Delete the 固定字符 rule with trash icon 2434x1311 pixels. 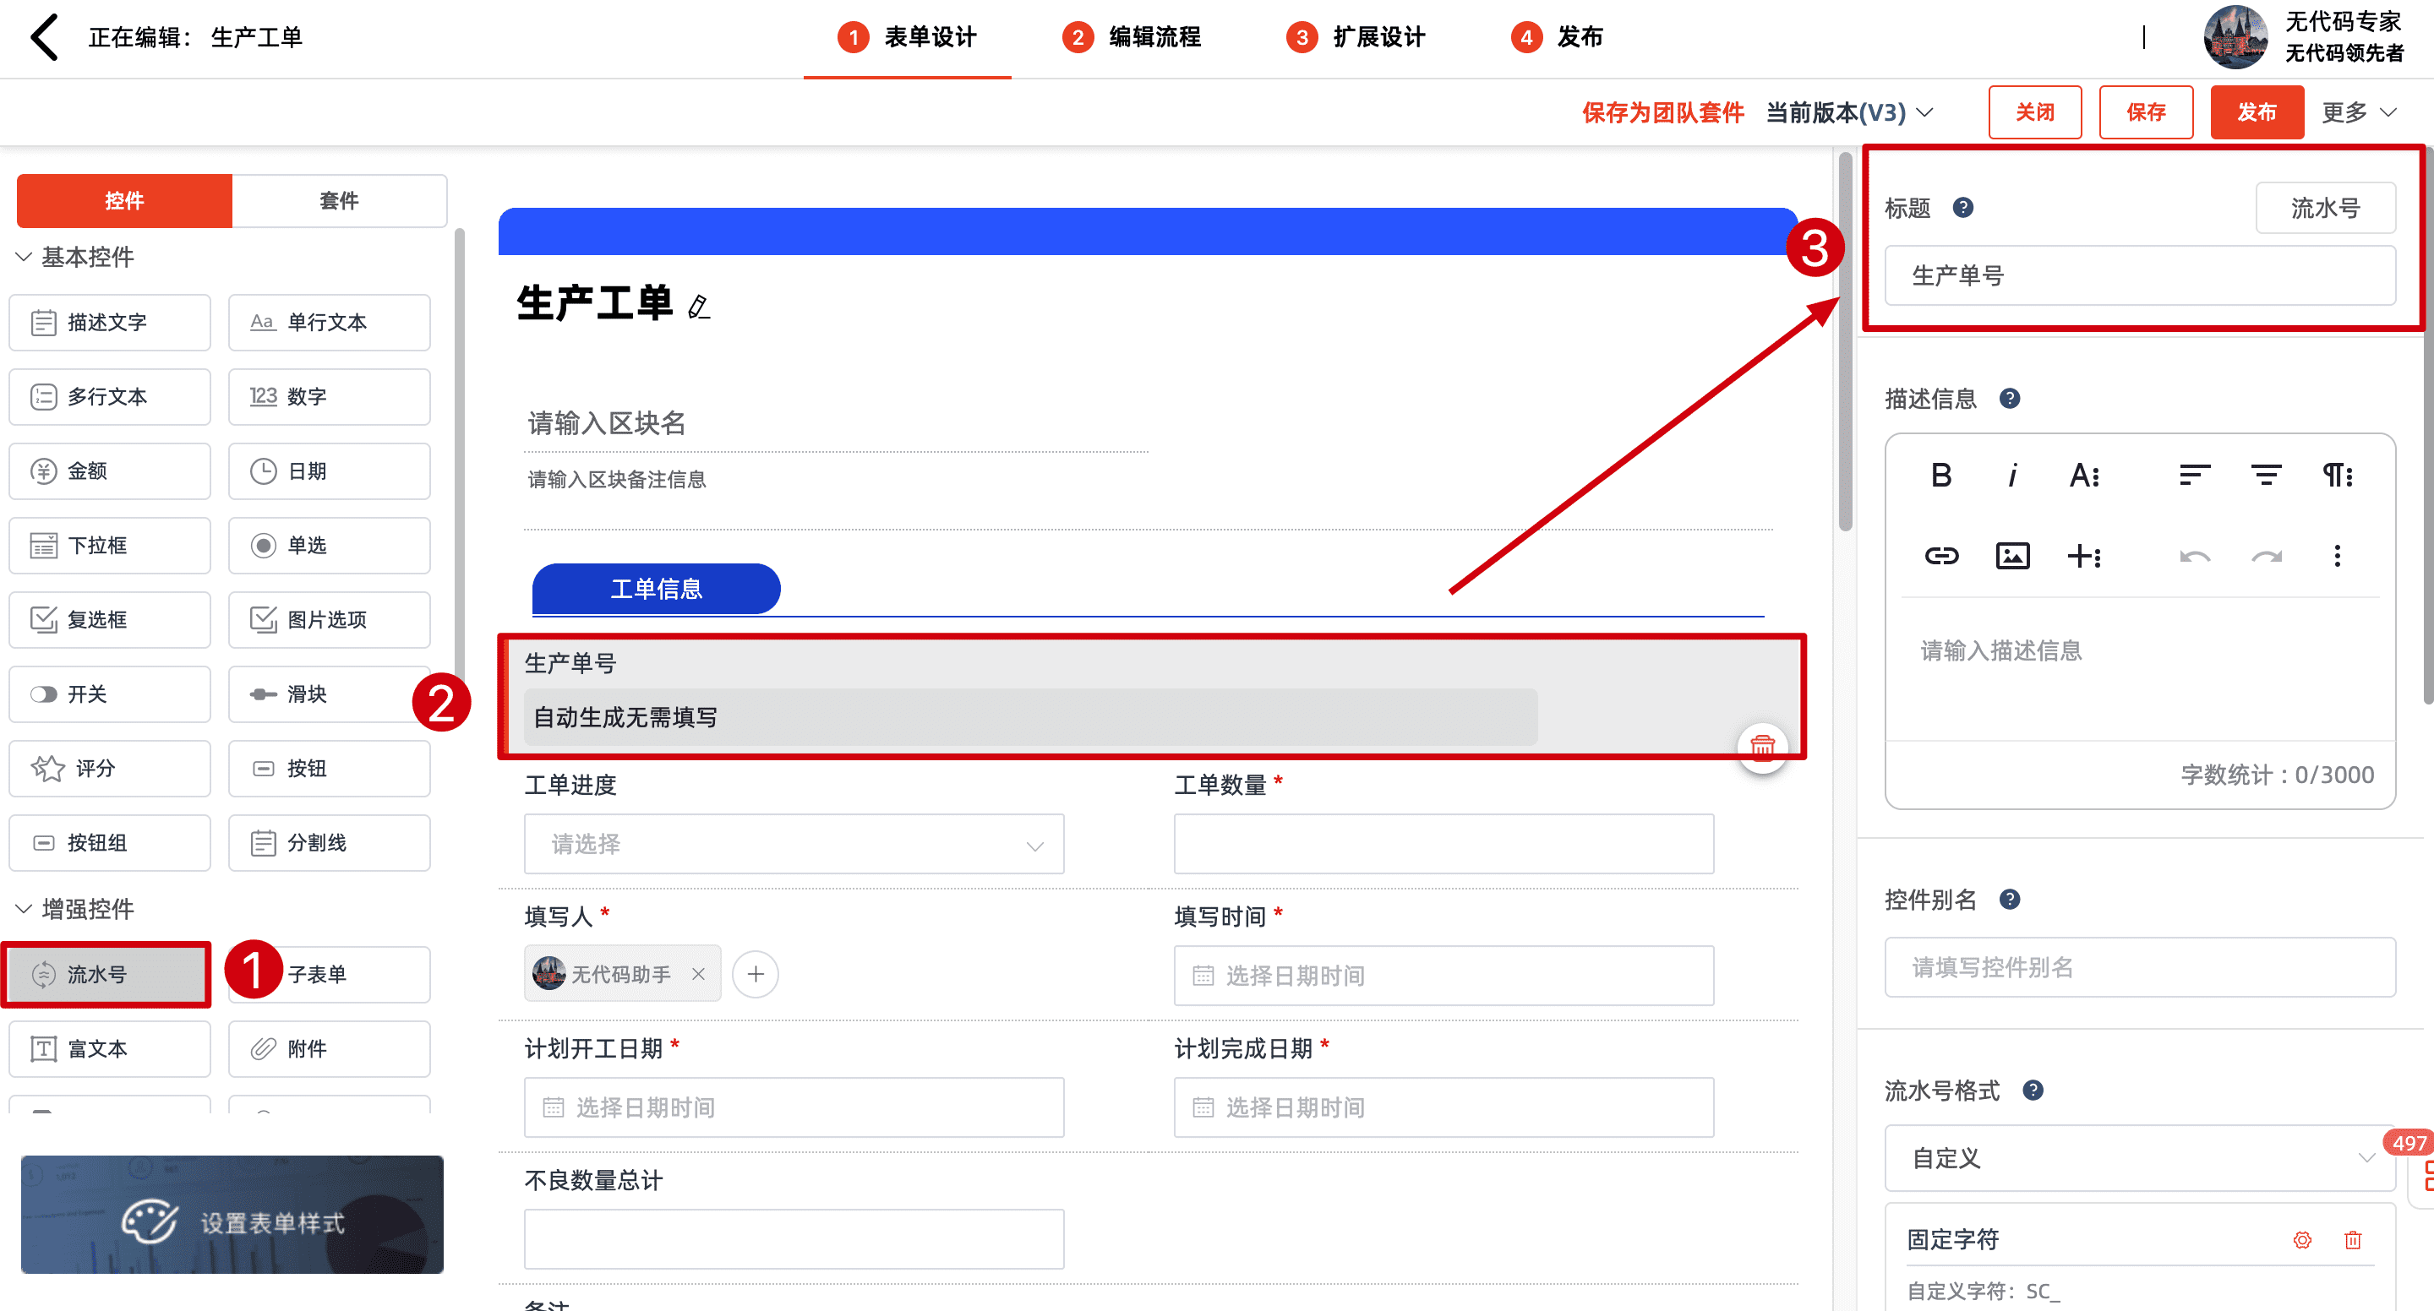coord(2352,1239)
